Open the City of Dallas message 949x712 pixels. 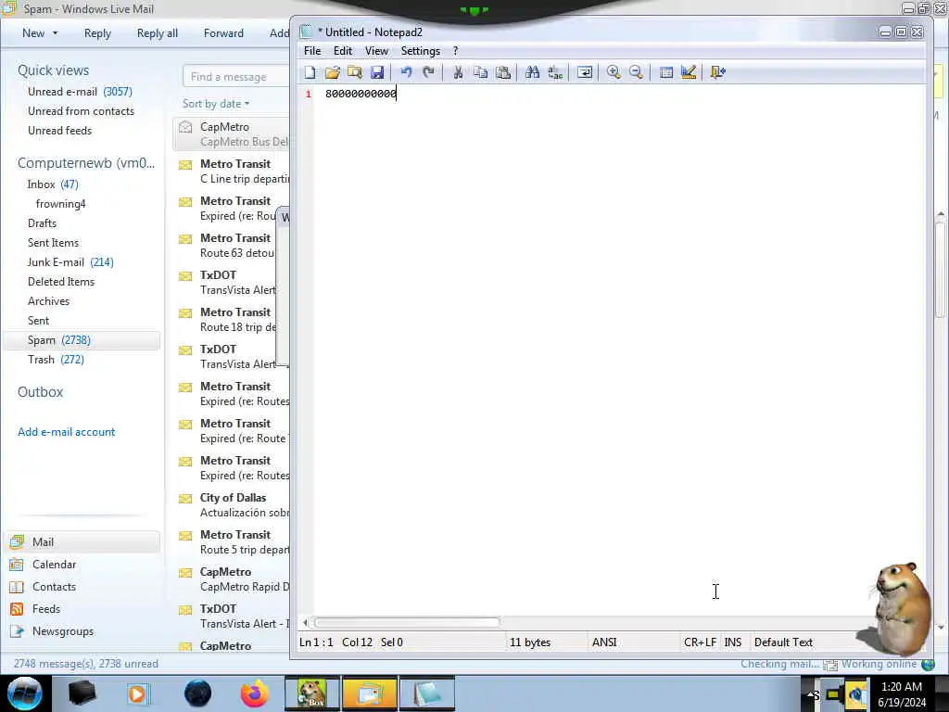233,505
